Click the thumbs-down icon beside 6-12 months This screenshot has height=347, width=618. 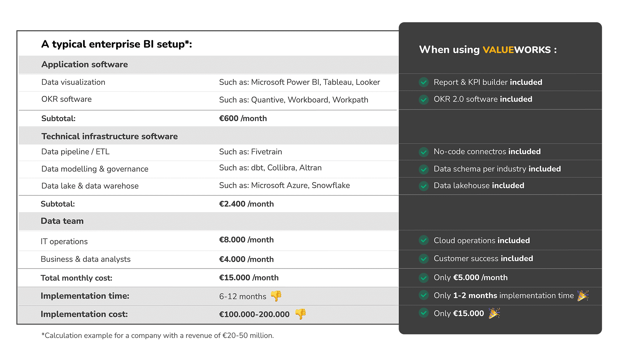[x=276, y=296]
